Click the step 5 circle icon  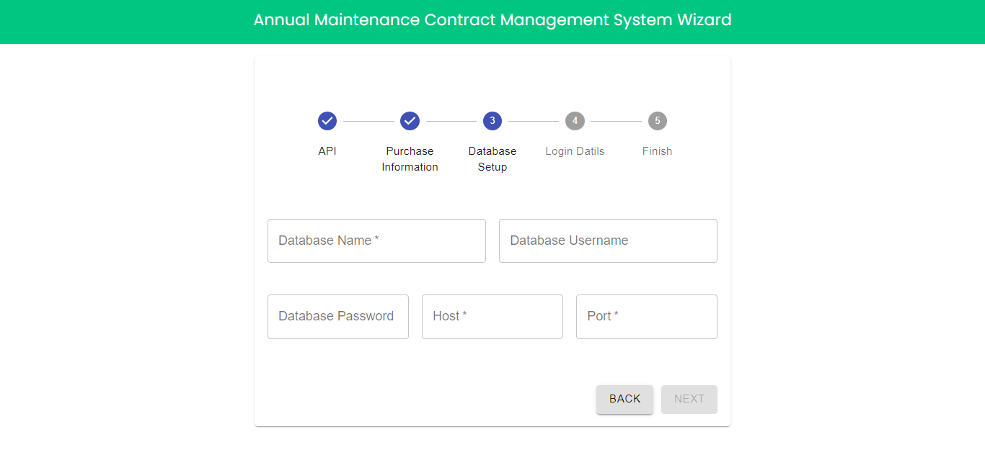point(657,121)
